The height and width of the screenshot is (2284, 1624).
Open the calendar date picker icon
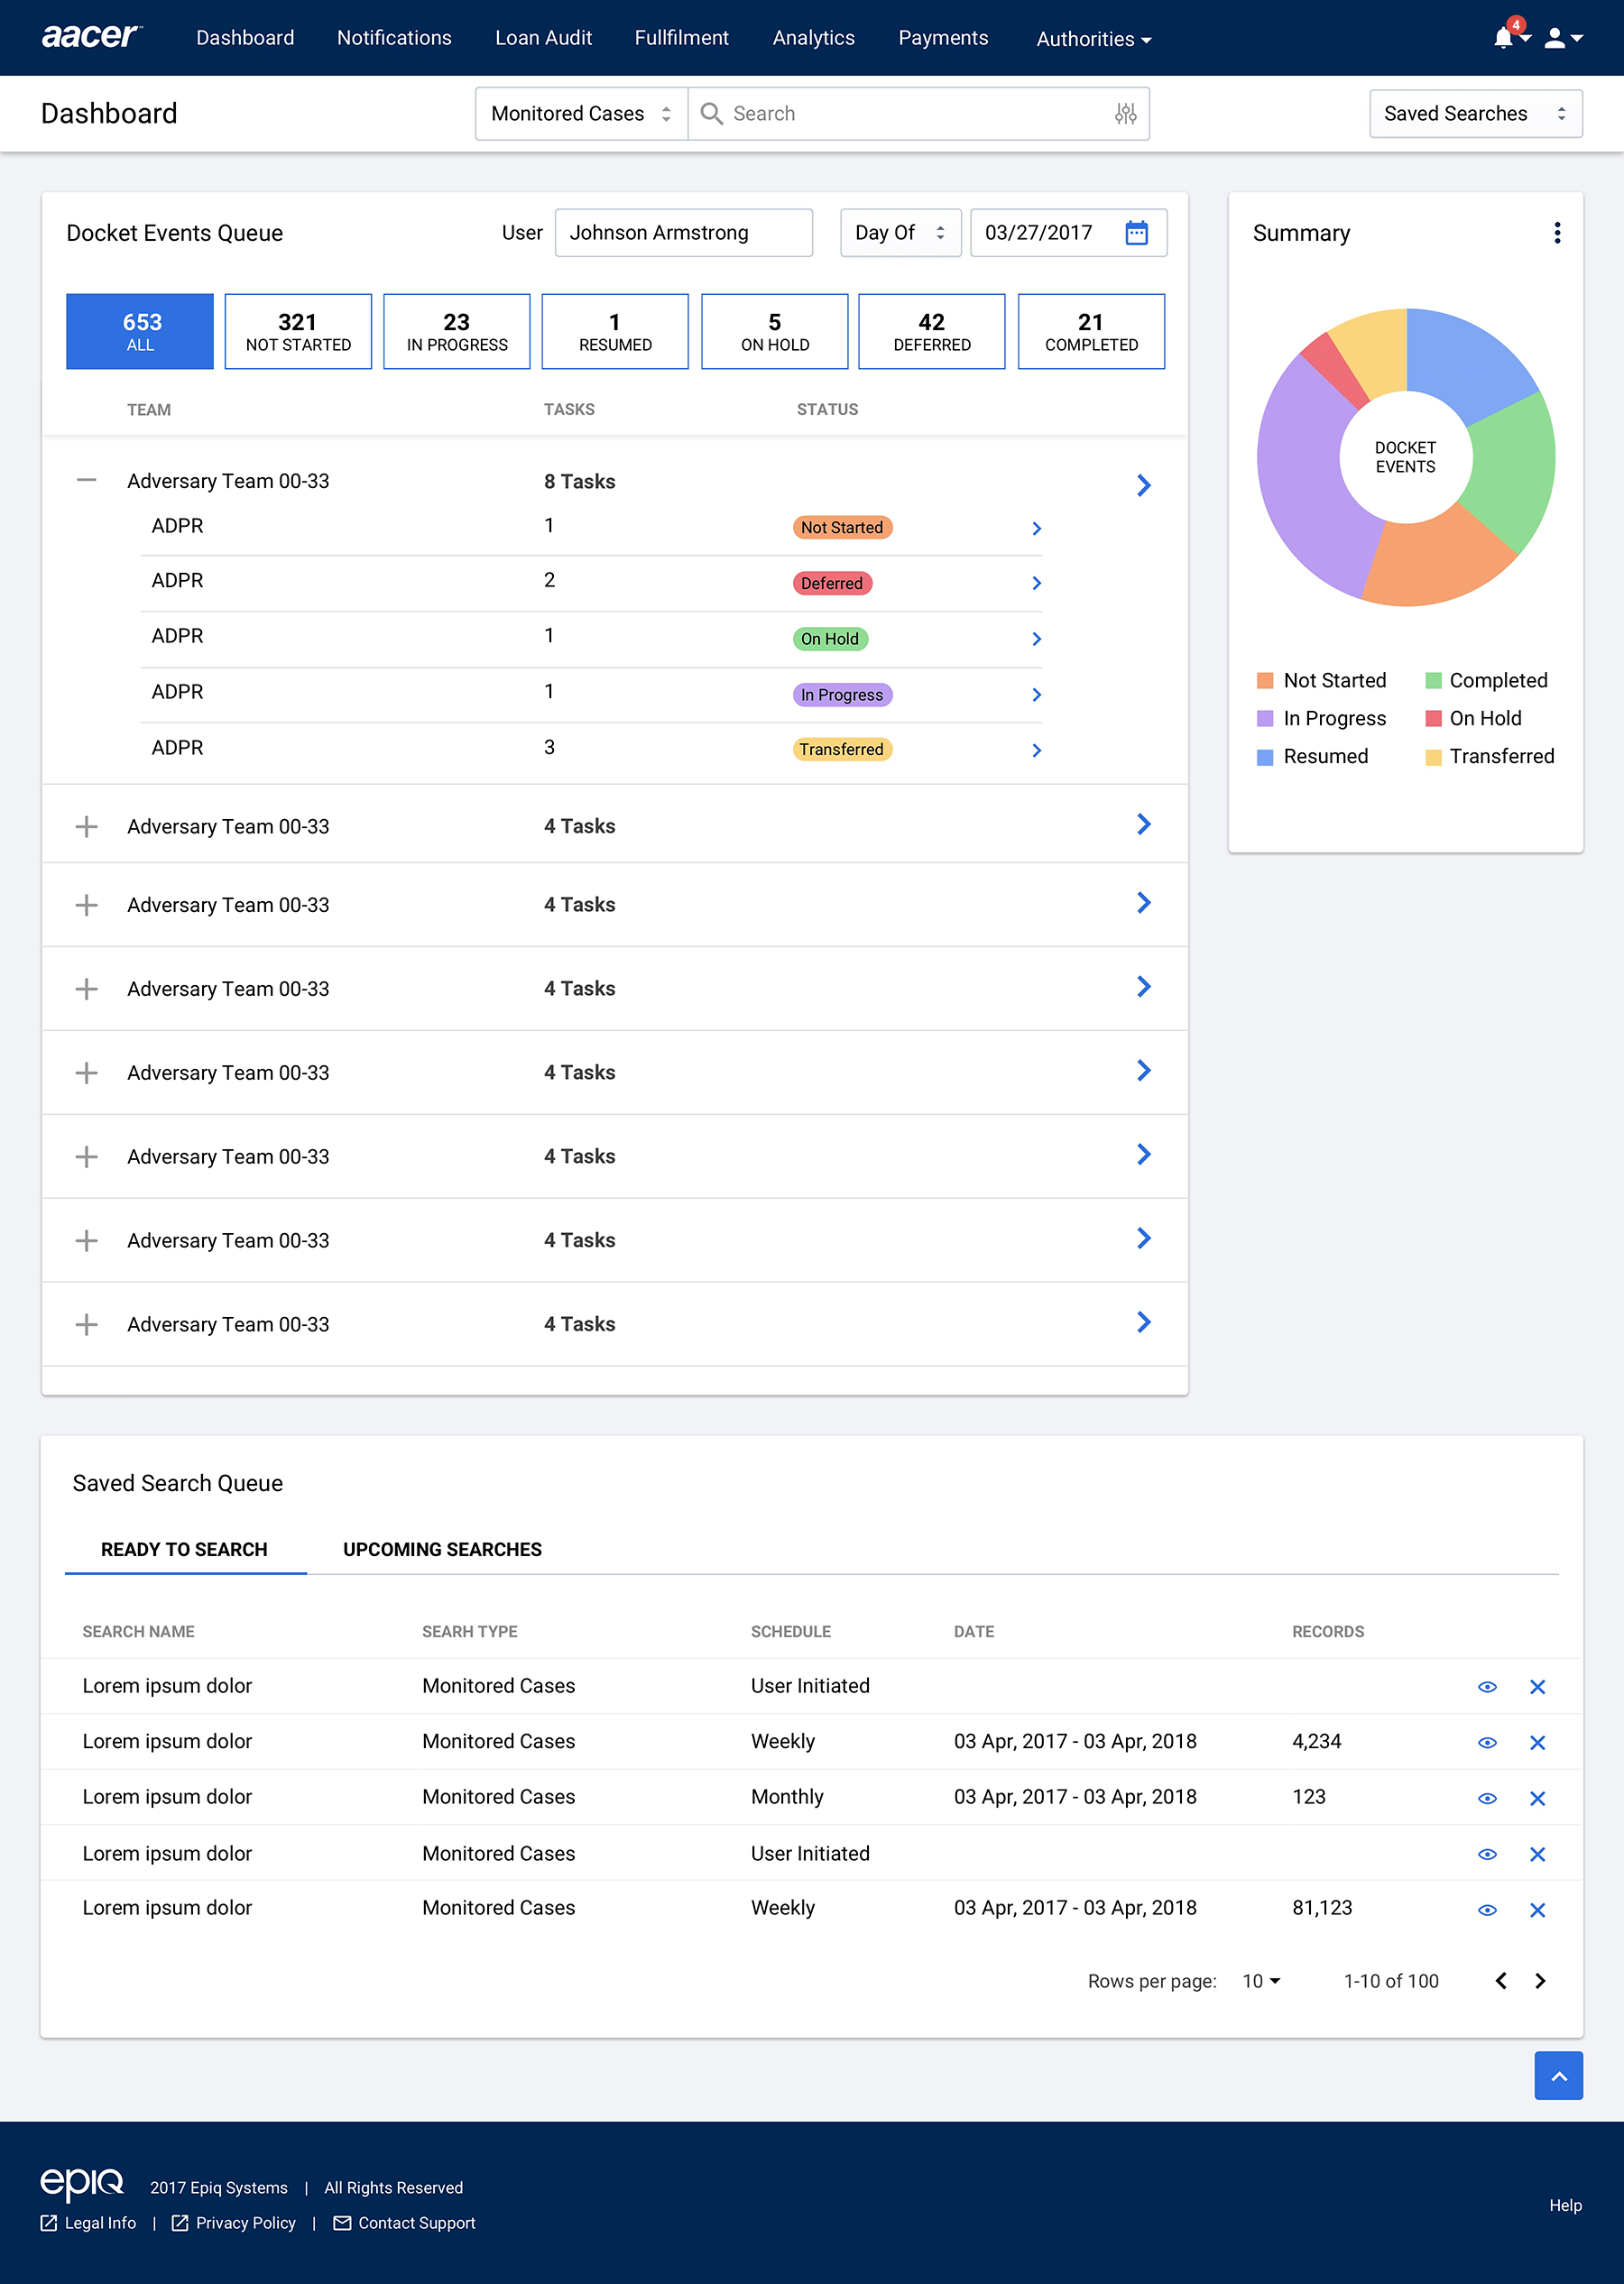coord(1136,233)
